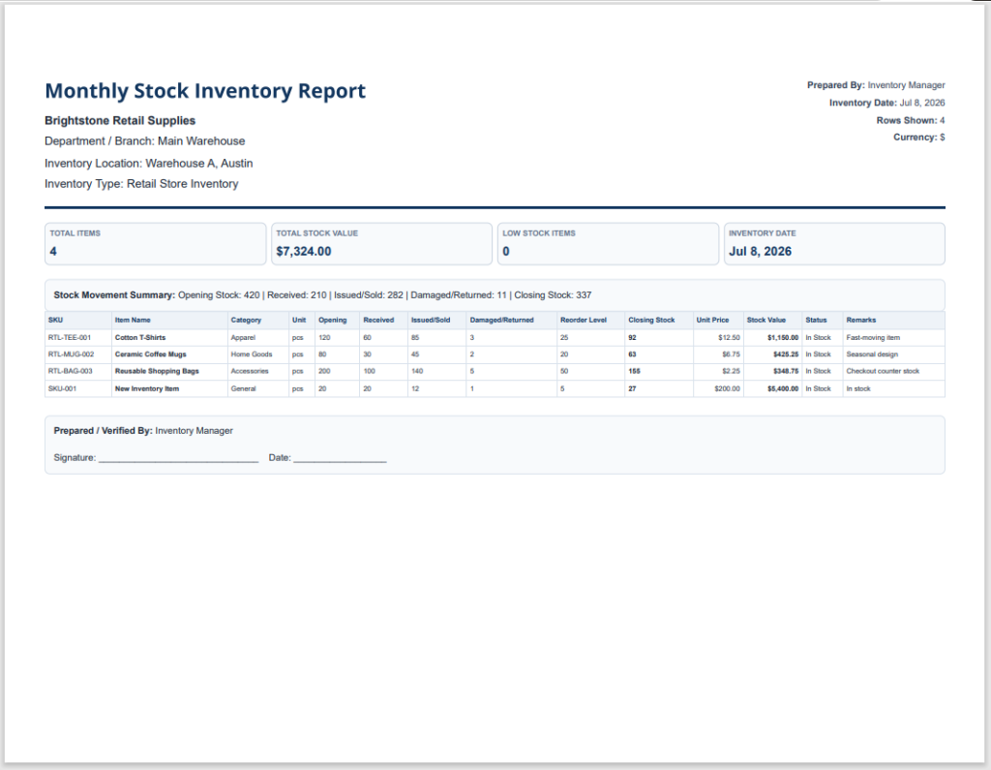Click the Low Stock Items card

pos(608,243)
